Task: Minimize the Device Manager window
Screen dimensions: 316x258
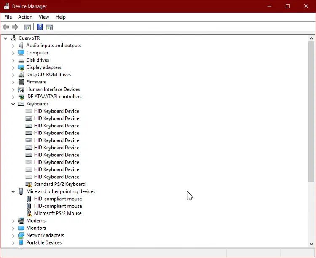Action: click(269, 6)
